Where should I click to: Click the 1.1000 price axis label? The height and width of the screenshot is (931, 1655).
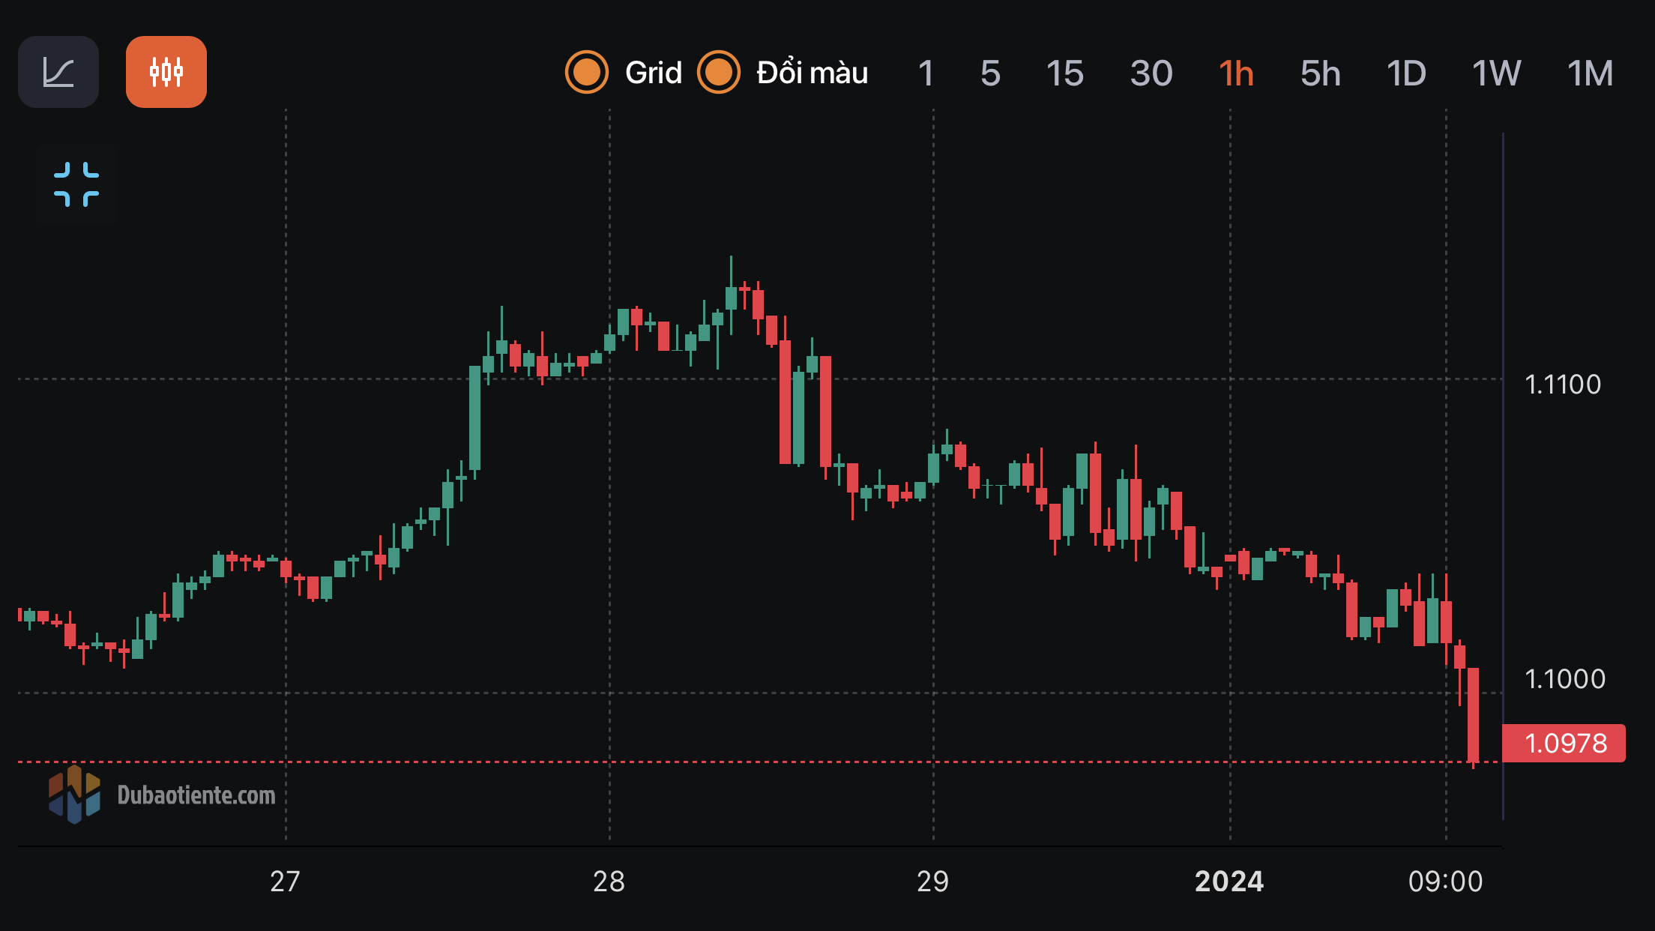coord(1565,679)
